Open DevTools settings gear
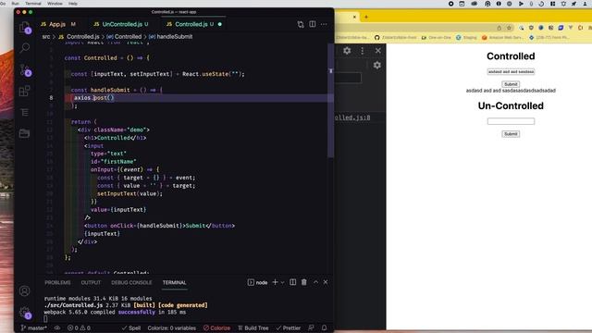 click(x=347, y=51)
